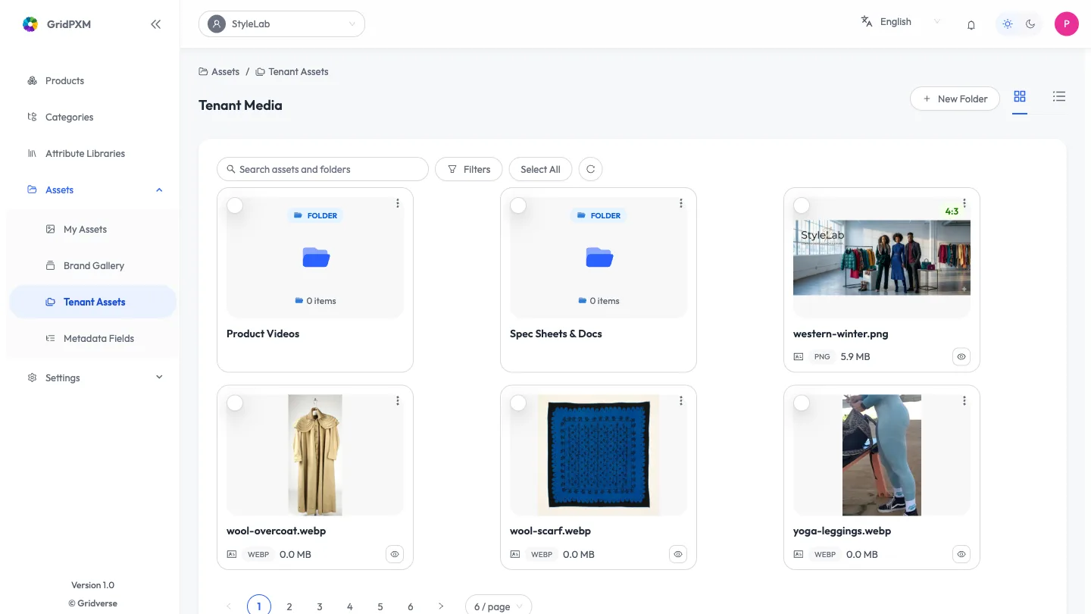
Task: Open more options on Product Videos folder
Action: pos(398,203)
